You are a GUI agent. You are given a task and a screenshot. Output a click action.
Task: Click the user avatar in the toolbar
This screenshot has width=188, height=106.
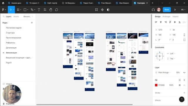pyautogui.click(x=159, y=10)
